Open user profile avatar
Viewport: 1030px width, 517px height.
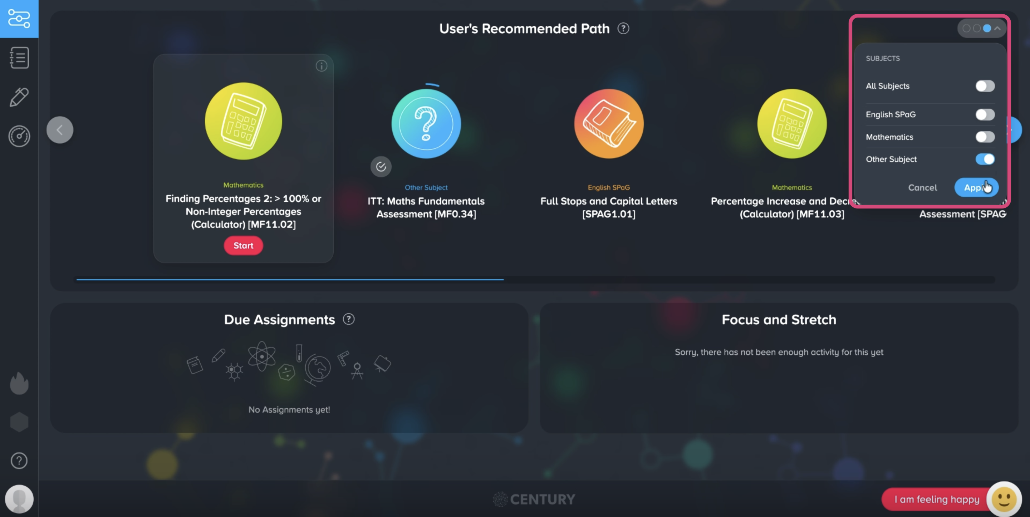[19, 499]
